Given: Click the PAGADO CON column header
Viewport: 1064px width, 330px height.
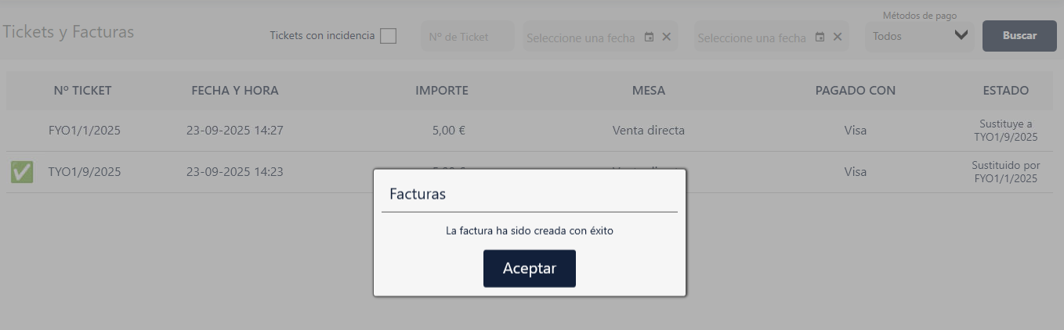Looking at the screenshot, I should click(x=856, y=91).
